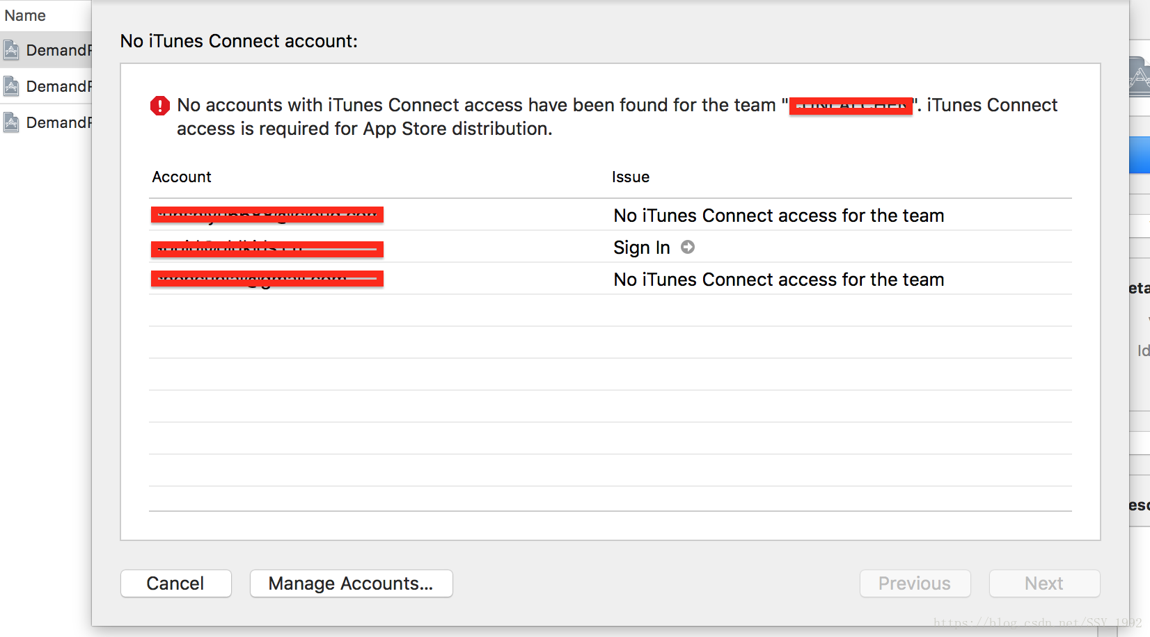The width and height of the screenshot is (1150, 637).
Task: Click the third DemandF archive file icon
Action: tap(11, 122)
